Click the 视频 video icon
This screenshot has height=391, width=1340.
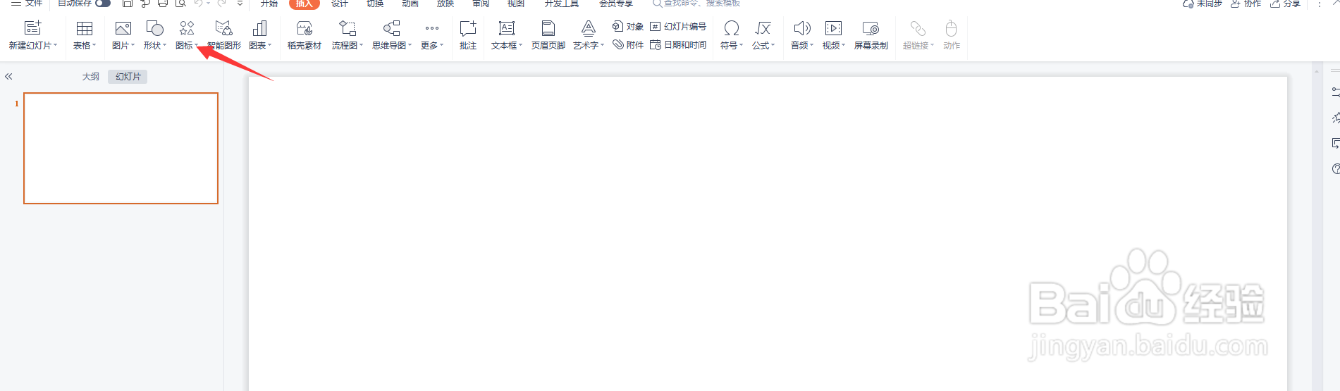[x=833, y=28]
